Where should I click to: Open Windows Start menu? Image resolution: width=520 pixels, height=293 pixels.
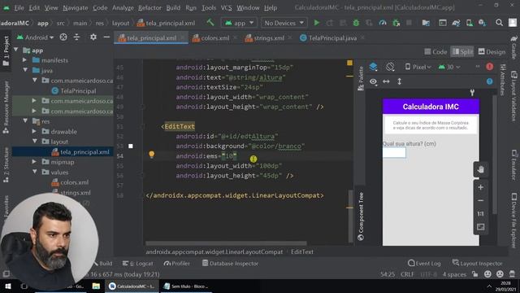pyautogui.click(x=8, y=286)
